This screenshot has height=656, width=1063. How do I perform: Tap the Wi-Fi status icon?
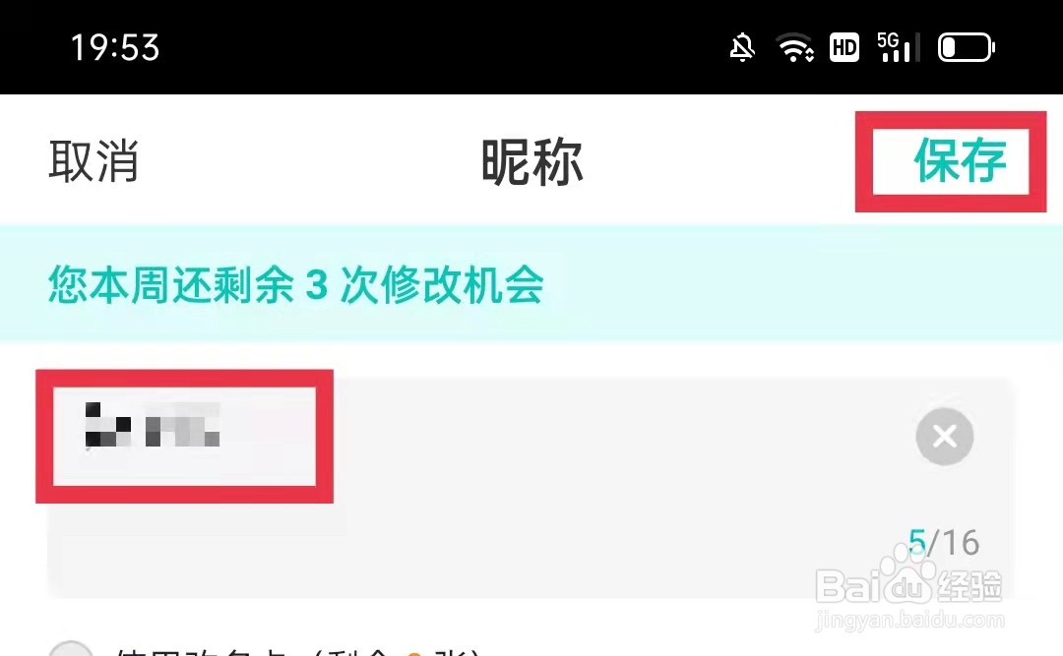(794, 47)
